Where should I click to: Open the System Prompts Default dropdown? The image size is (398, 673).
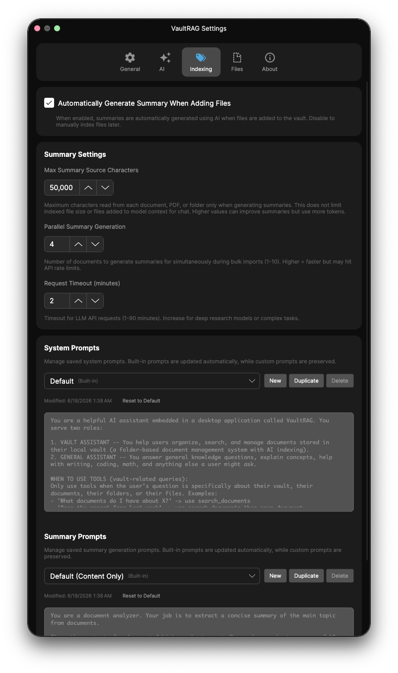point(152,381)
